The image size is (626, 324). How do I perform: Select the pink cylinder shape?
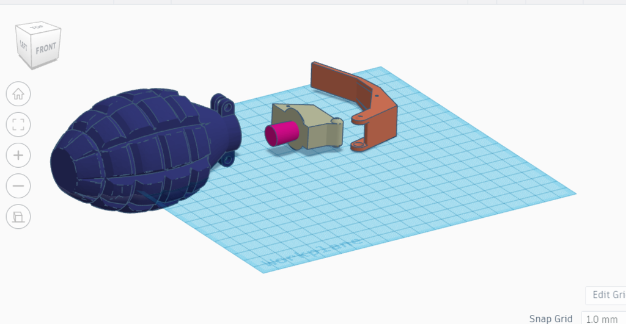[281, 134]
